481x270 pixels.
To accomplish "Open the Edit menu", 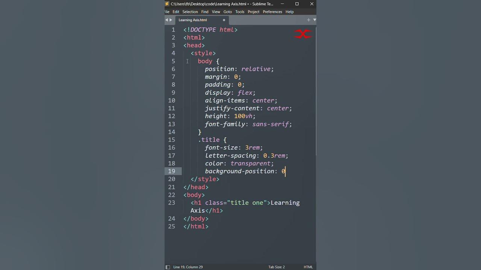I will tap(176, 12).
